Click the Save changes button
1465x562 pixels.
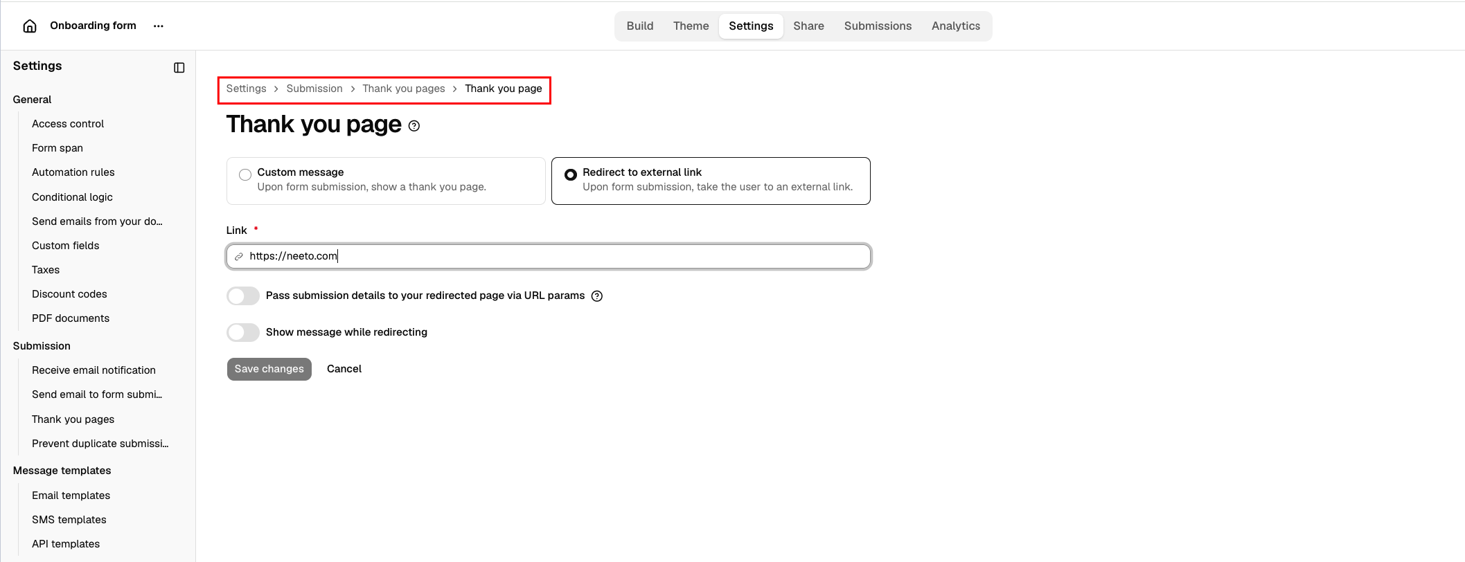point(269,369)
